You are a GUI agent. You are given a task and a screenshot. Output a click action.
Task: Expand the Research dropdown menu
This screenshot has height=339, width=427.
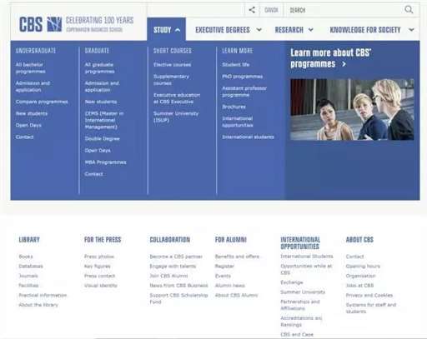294,30
